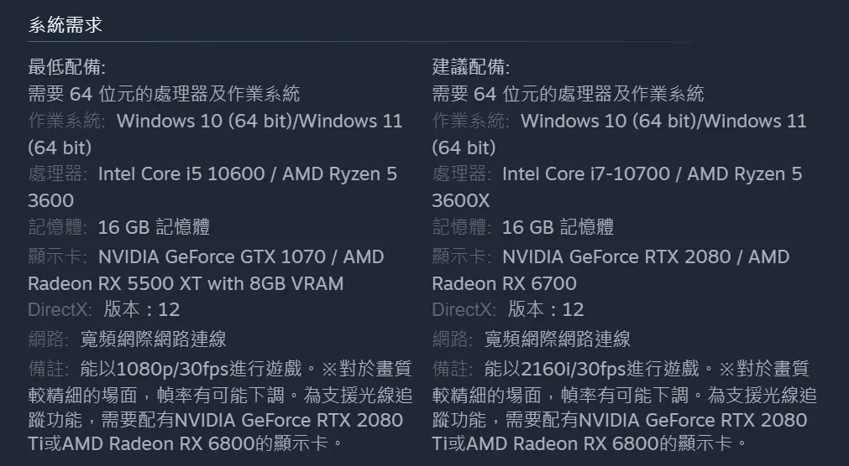The height and width of the screenshot is (466, 849).
Task: Click the 最低配備 column heading
Action: tap(66, 67)
